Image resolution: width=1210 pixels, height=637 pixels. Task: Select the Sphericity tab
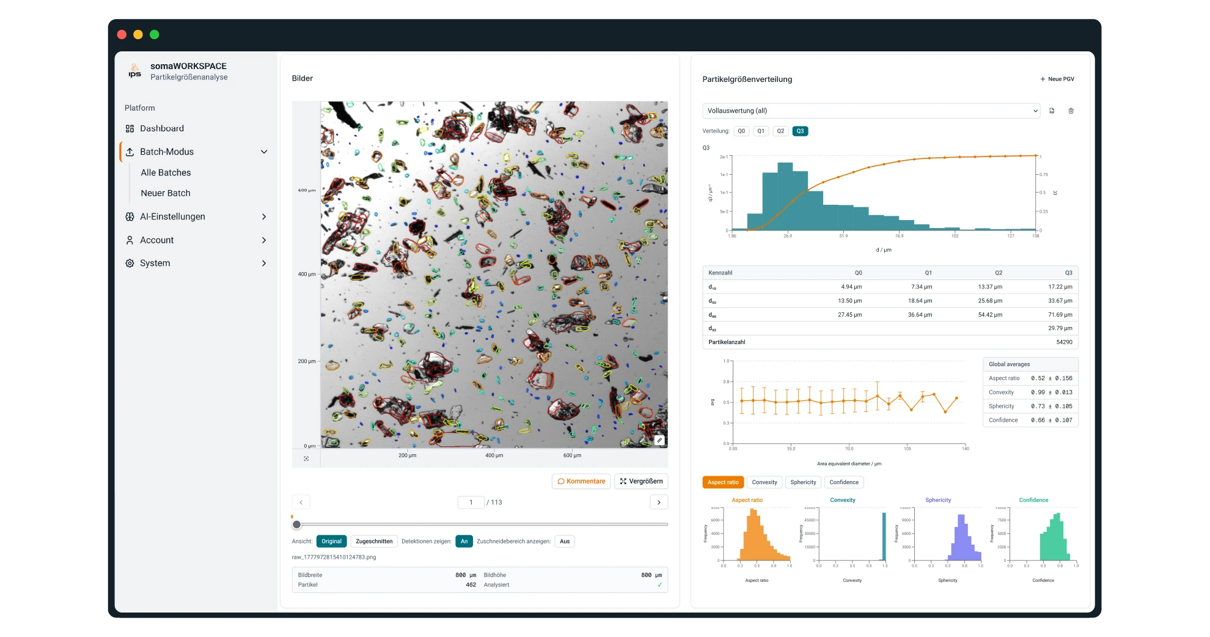tap(803, 482)
